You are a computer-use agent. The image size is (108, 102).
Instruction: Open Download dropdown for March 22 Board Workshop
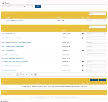click(x=96, y=70)
